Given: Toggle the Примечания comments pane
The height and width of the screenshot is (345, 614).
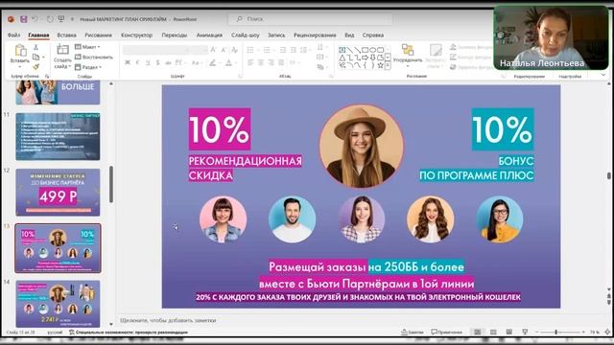Looking at the screenshot, I should (x=447, y=333).
